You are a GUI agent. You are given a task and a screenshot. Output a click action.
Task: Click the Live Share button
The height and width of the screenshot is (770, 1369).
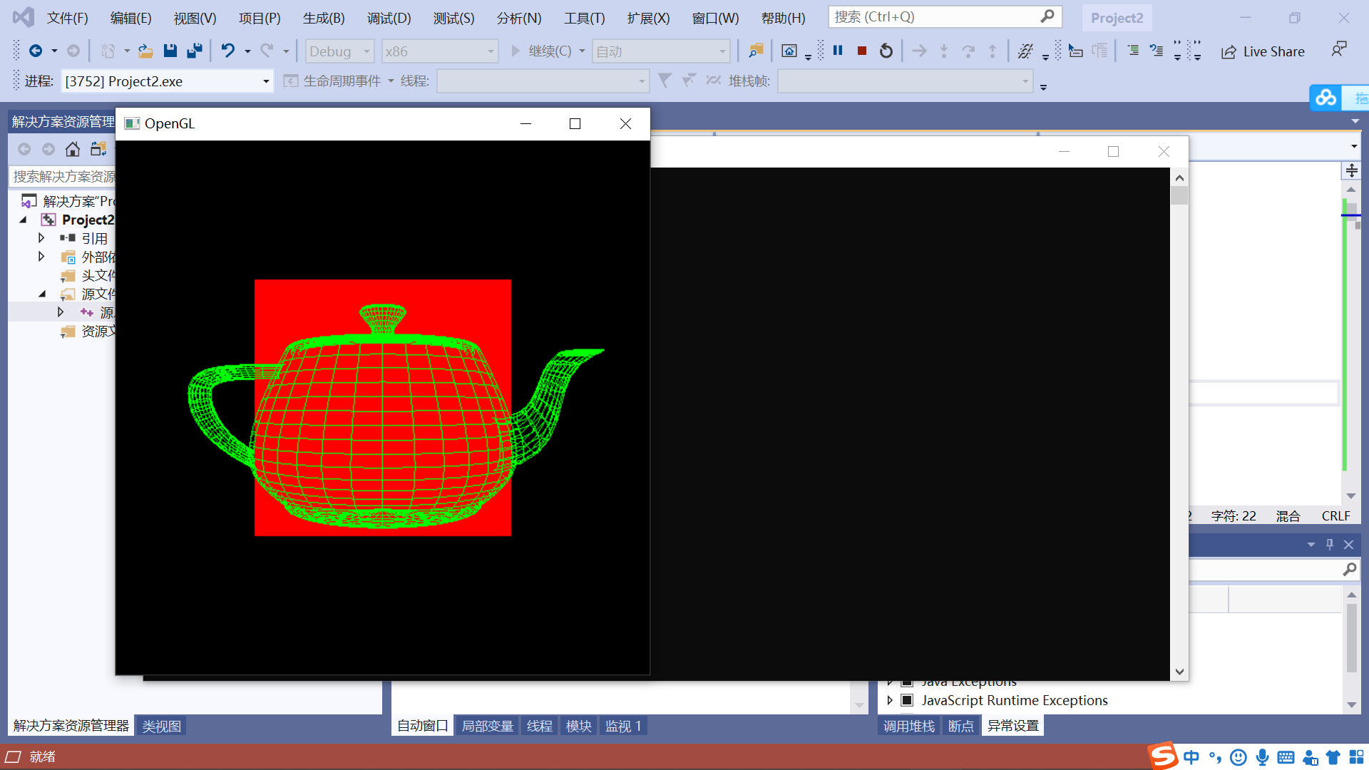click(1263, 51)
